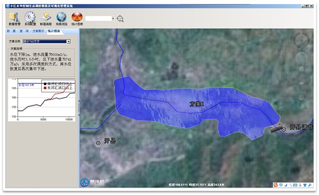Click the map pan move joystick control
Image resolution: width=319 pixels, height=195 pixels.
point(301,58)
